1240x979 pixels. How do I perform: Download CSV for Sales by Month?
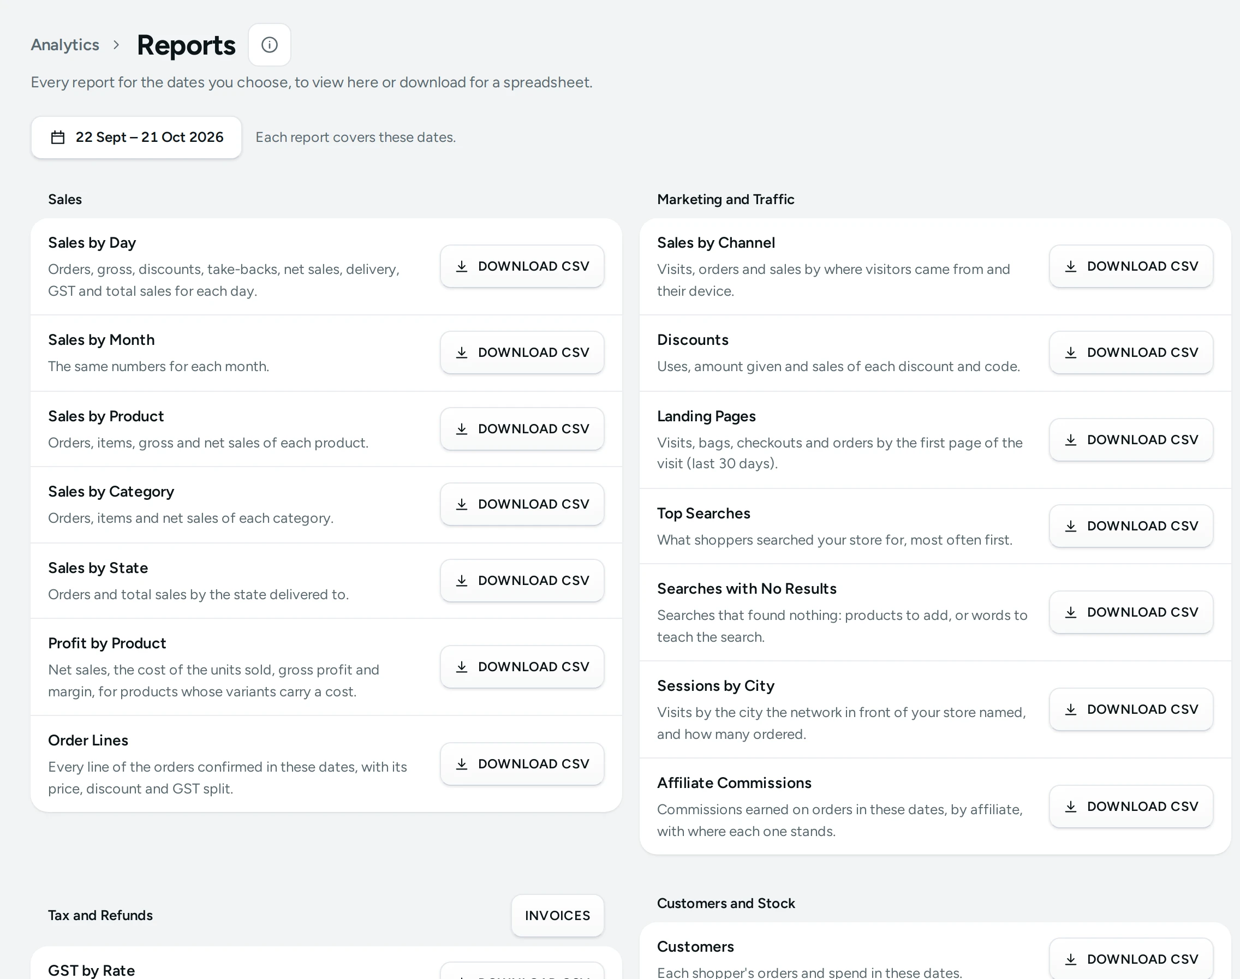(522, 353)
